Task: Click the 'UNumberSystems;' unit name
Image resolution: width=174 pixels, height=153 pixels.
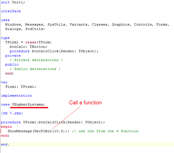Action: coord(28,104)
